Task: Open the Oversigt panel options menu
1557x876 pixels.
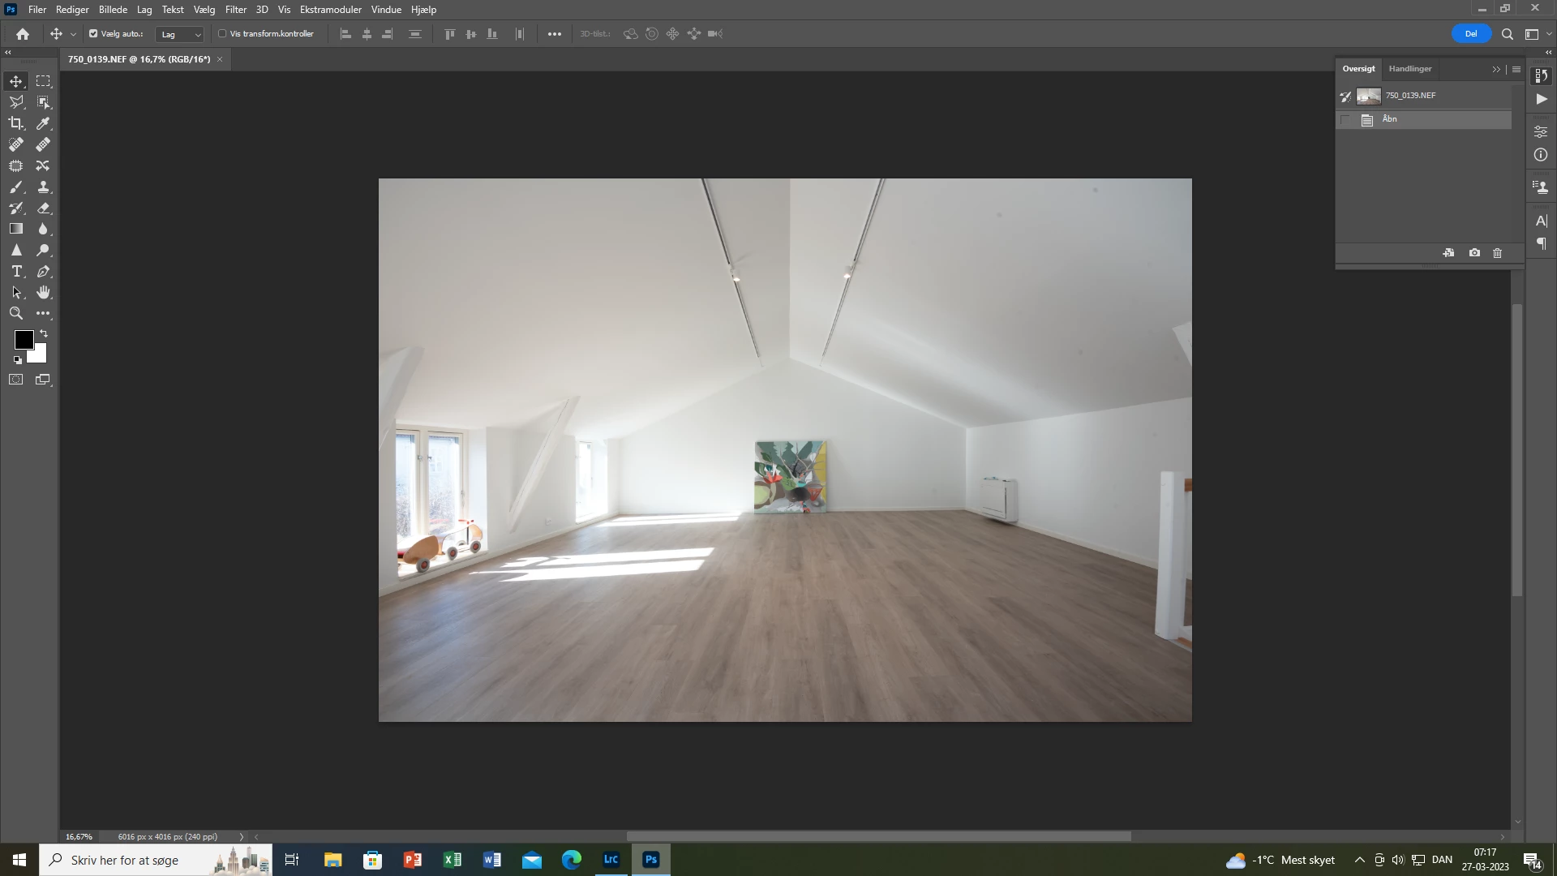Action: pos(1516,69)
